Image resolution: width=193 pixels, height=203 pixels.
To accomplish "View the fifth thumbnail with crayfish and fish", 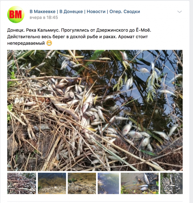I will pos(140,183).
